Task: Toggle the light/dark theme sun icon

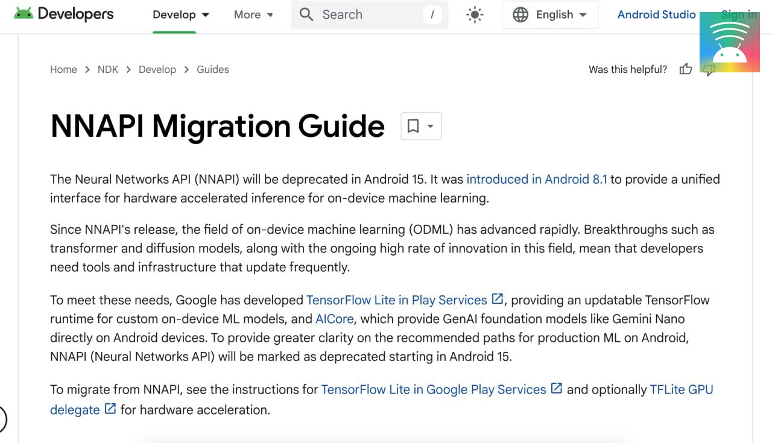Action: pyautogui.click(x=475, y=14)
